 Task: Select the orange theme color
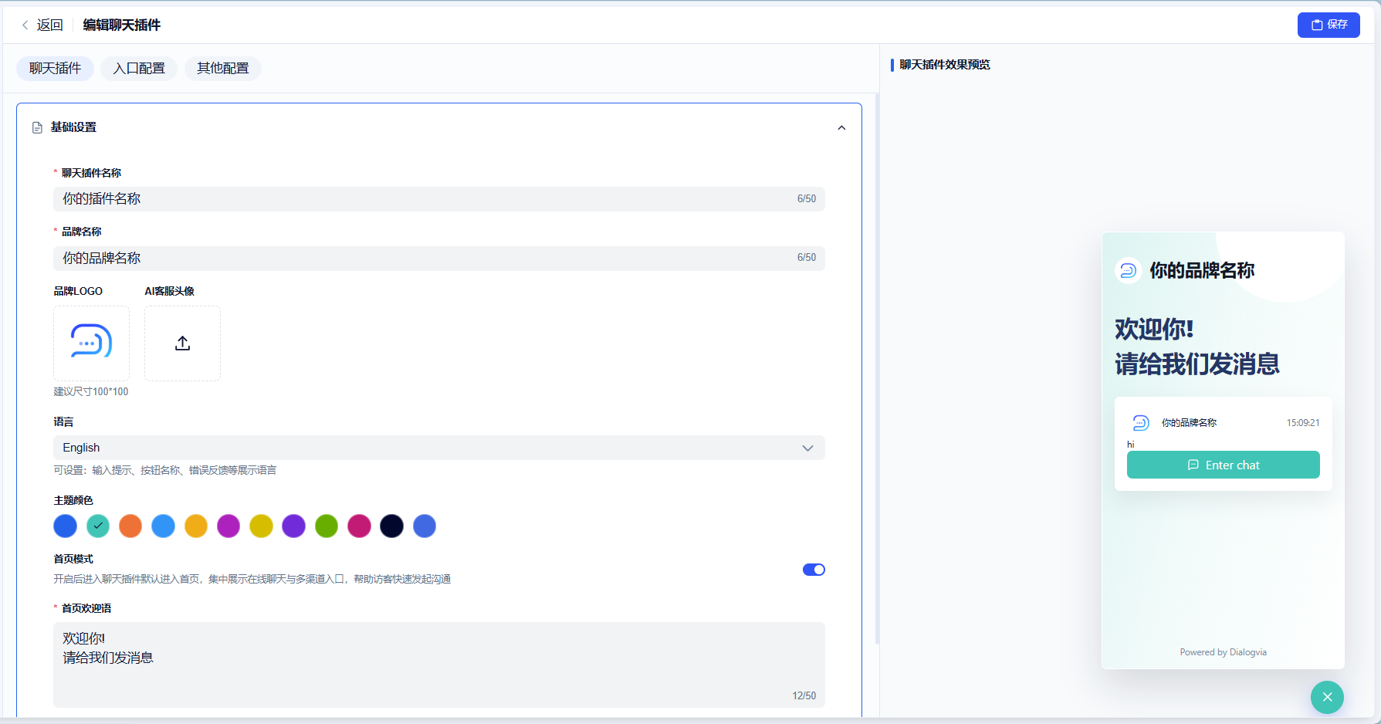point(130,526)
